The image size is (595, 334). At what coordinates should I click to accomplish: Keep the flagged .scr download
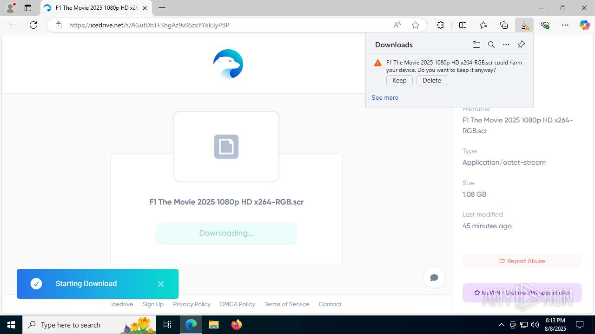pyautogui.click(x=399, y=80)
